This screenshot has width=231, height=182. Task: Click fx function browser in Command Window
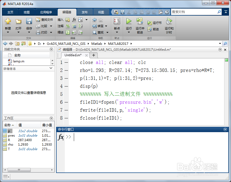click(61, 137)
